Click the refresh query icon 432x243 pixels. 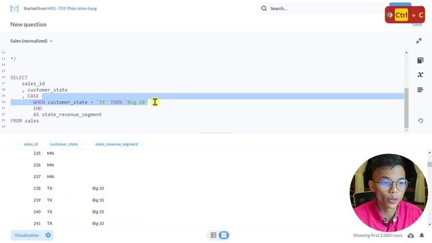(x=421, y=121)
